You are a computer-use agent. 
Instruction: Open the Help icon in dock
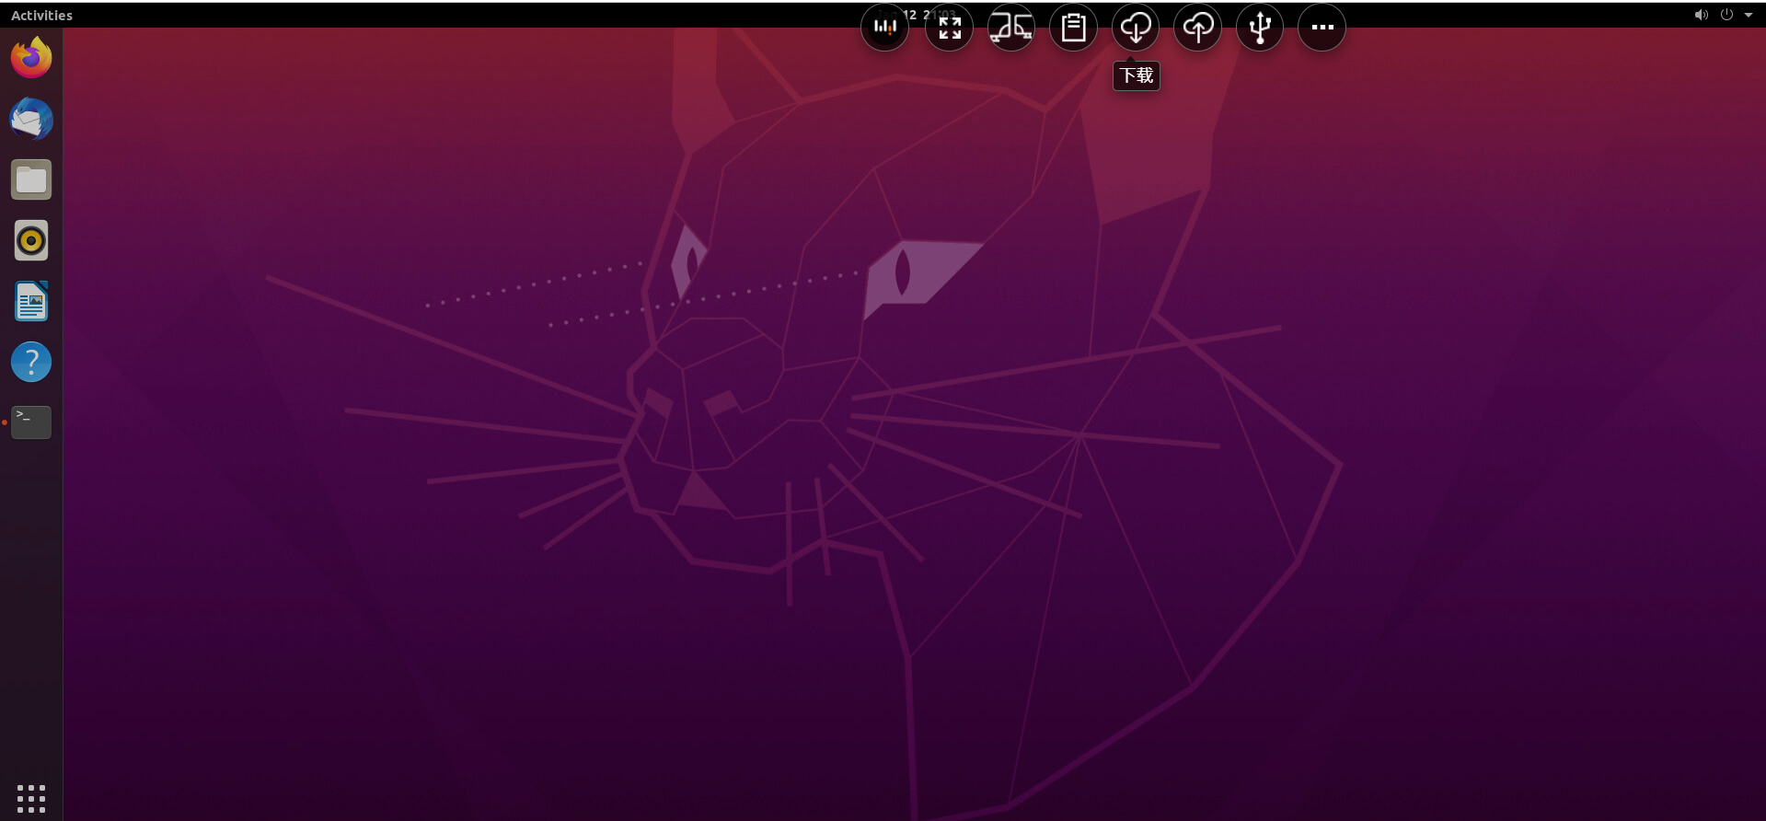click(31, 362)
